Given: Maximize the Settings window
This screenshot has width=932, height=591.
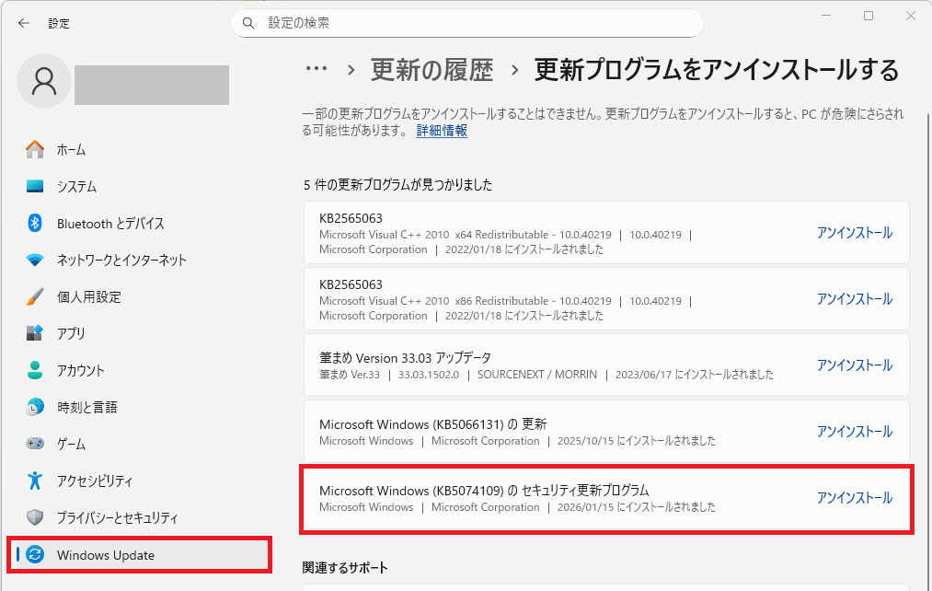Looking at the screenshot, I should (869, 16).
